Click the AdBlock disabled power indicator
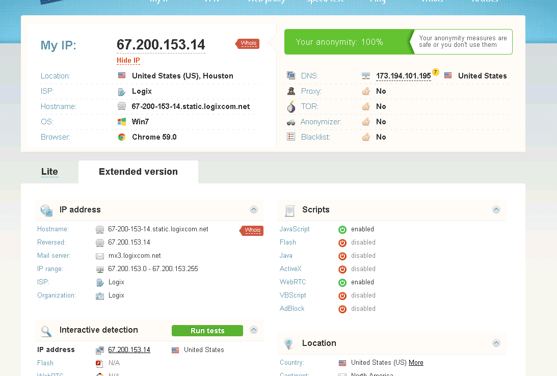 tap(342, 309)
